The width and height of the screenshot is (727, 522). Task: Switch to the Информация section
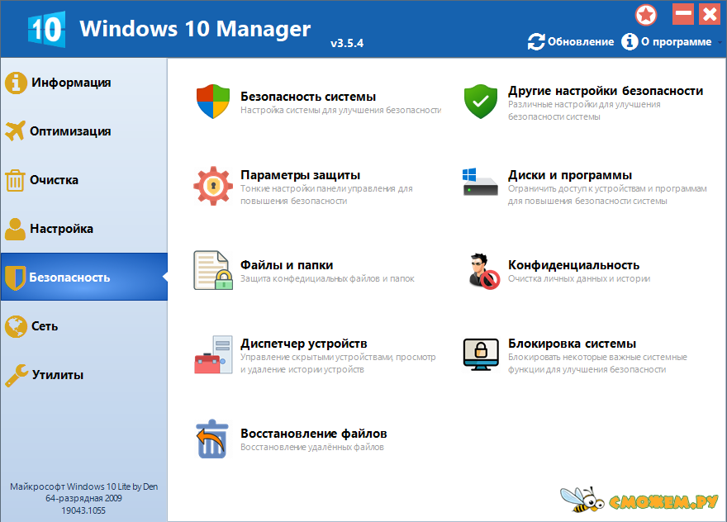[x=84, y=83]
